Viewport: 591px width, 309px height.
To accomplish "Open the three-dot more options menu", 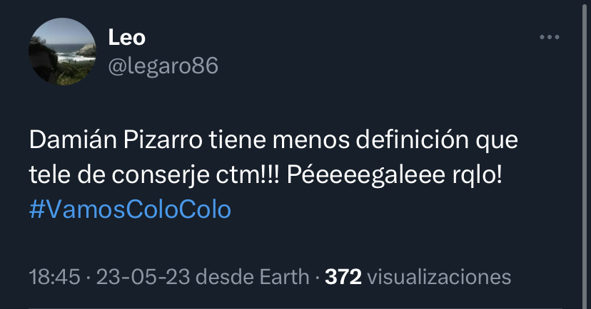I will [x=549, y=37].
